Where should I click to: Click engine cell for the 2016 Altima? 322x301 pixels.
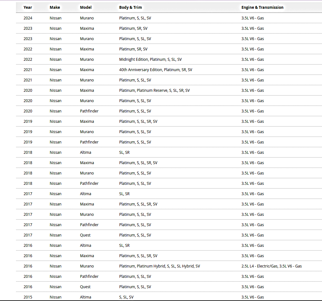[253, 246]
